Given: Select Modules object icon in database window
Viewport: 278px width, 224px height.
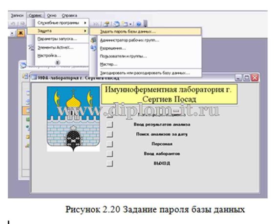Looking at the screenshot, I should 28,146.
